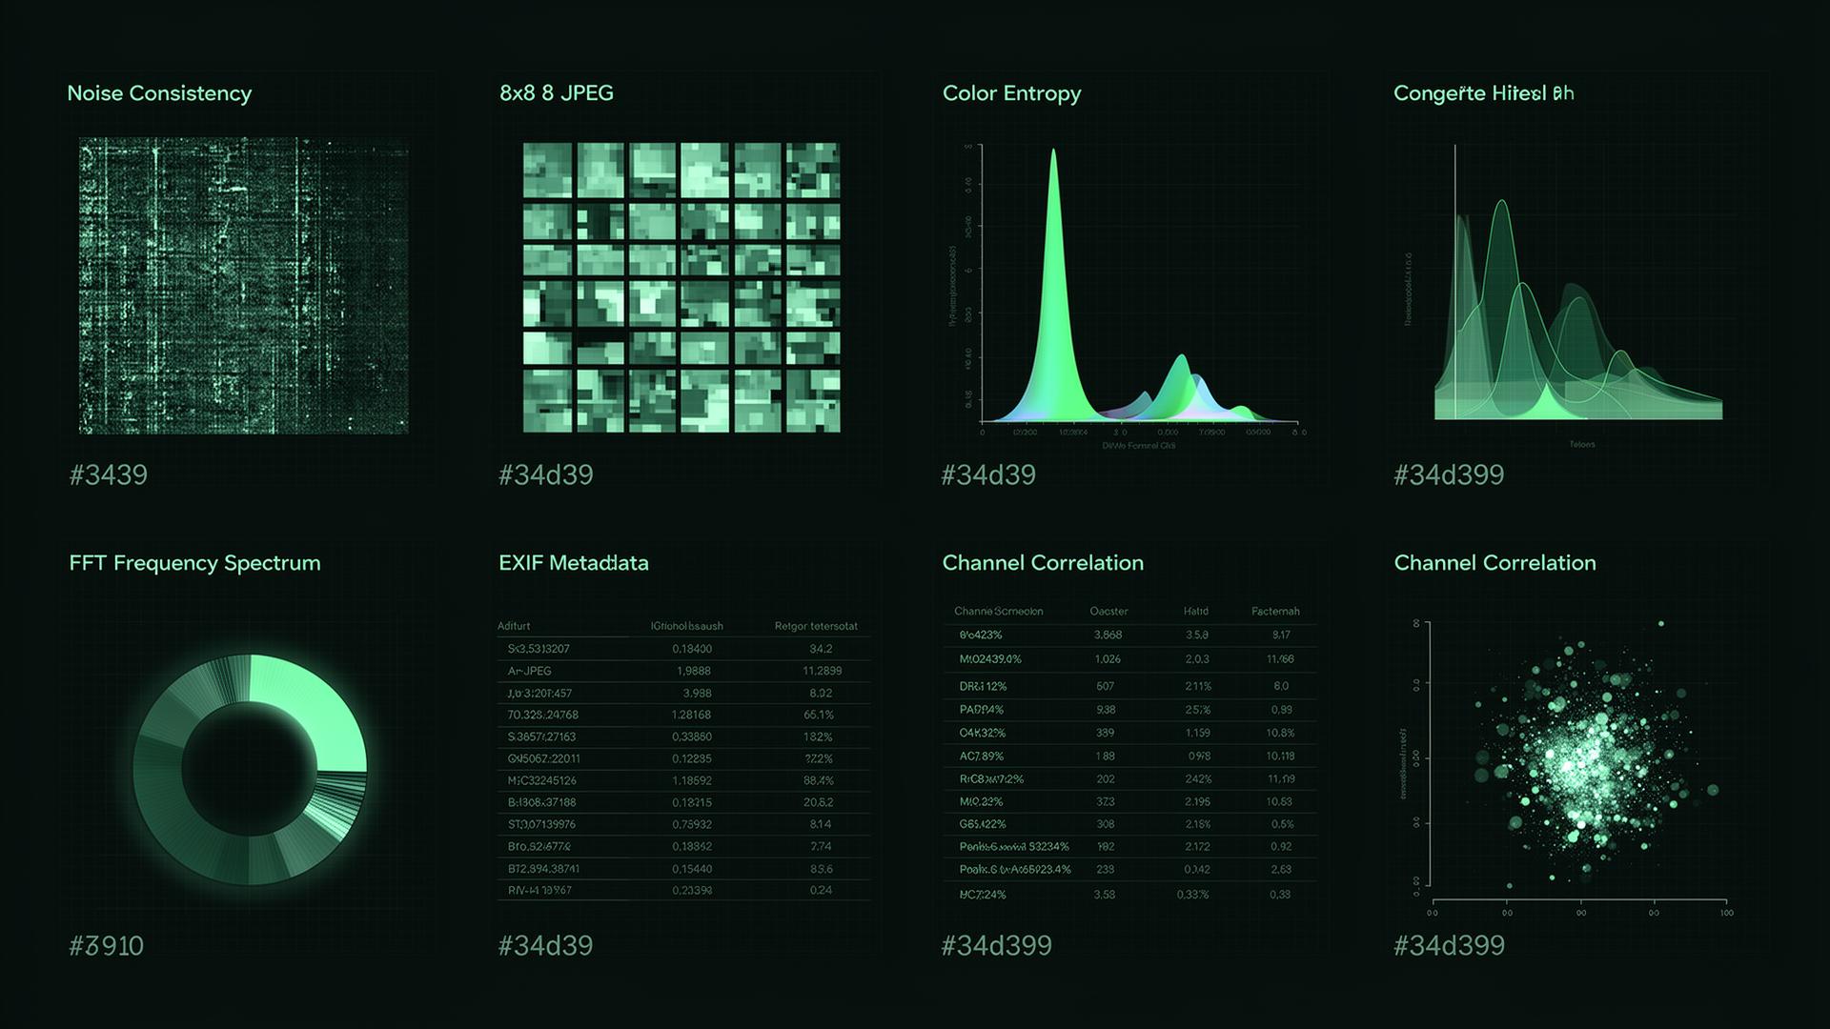The image size is (1830, 1029).
Task: Click the 'Channel Correlation' title above the table
Action: (x=1043, y=563)
